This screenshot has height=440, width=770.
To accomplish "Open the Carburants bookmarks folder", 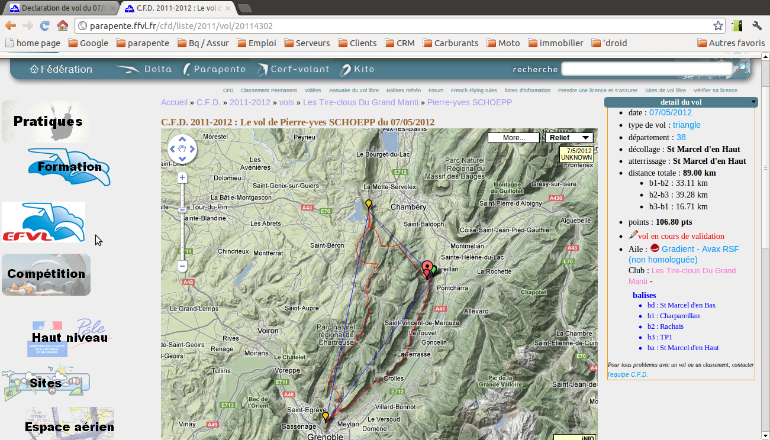I will pos(450,43).
